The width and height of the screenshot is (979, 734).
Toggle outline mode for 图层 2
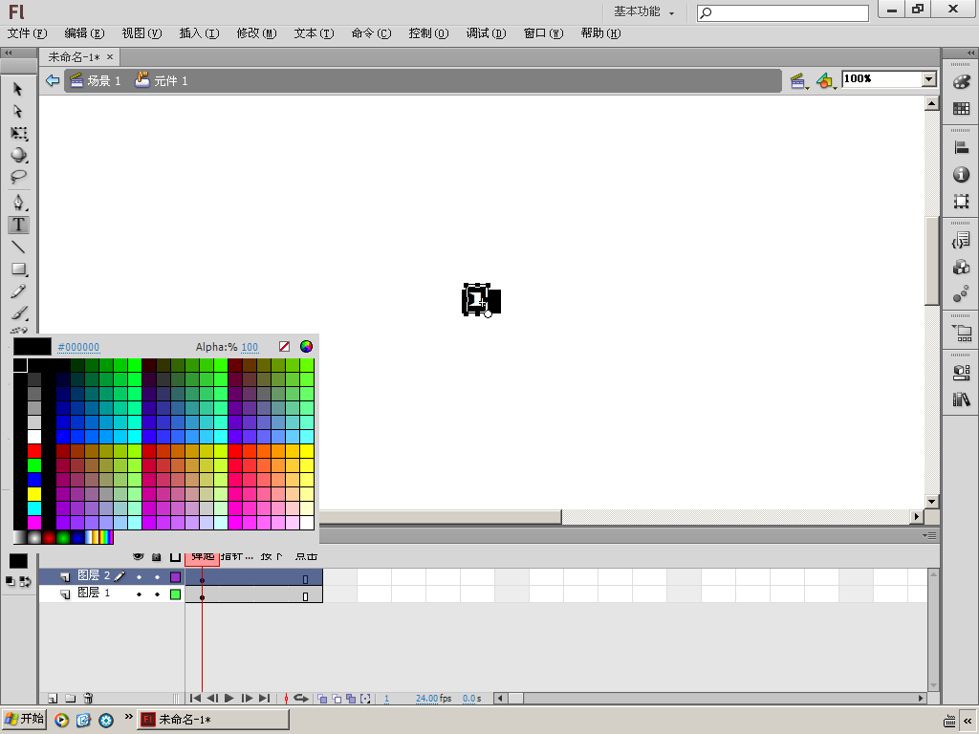tap(176, 577)
